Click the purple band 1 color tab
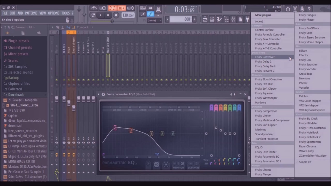The width and height of the screenshot is (331, 186). click(x=212, y=108)
